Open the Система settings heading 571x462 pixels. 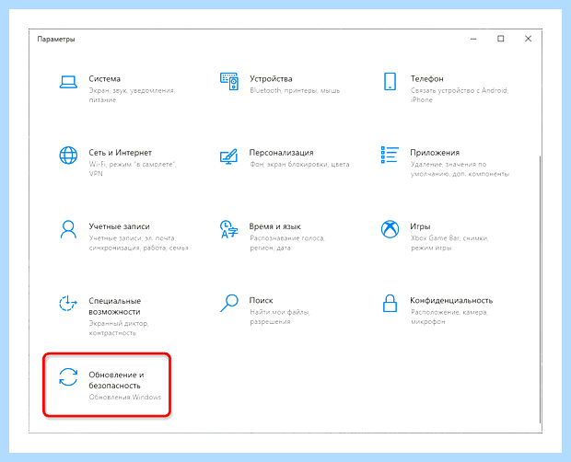coord(104,79)
